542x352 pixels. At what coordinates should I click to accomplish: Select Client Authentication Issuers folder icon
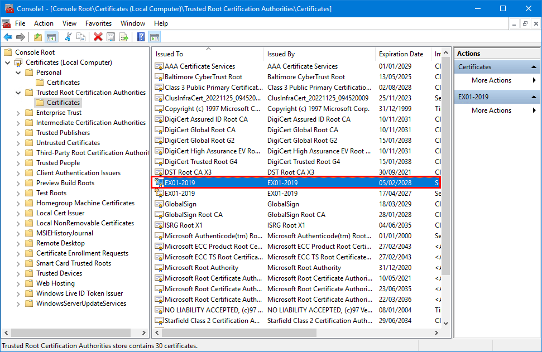pyautogui.click(x=30, y=173)
